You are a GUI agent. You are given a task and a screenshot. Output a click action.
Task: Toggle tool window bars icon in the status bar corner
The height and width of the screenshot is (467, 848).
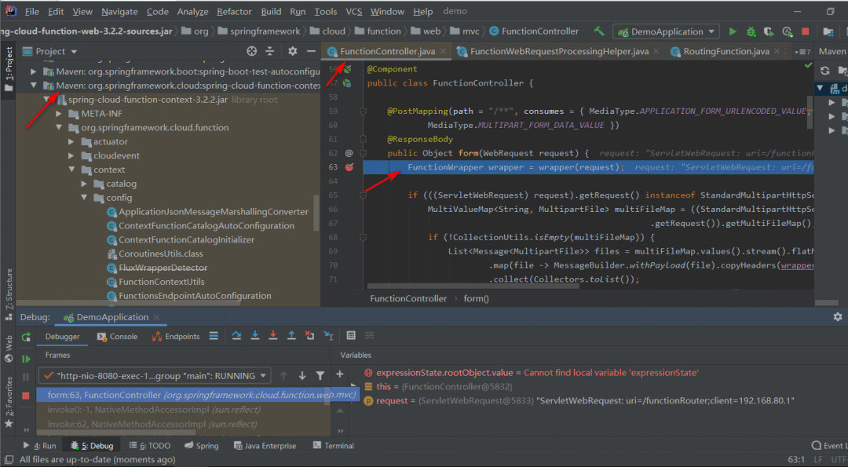(x=8, y=459)
